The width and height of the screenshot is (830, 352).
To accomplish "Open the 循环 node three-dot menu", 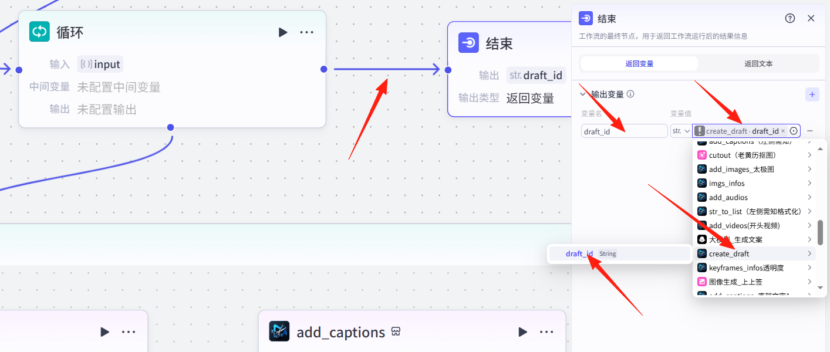I will tap(306, 32).
